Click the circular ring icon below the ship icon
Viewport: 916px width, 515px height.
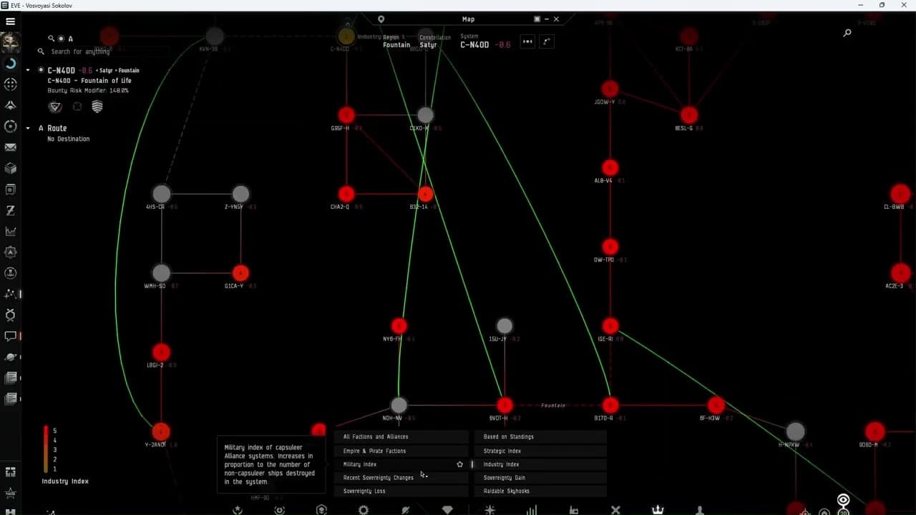[10, 127]
